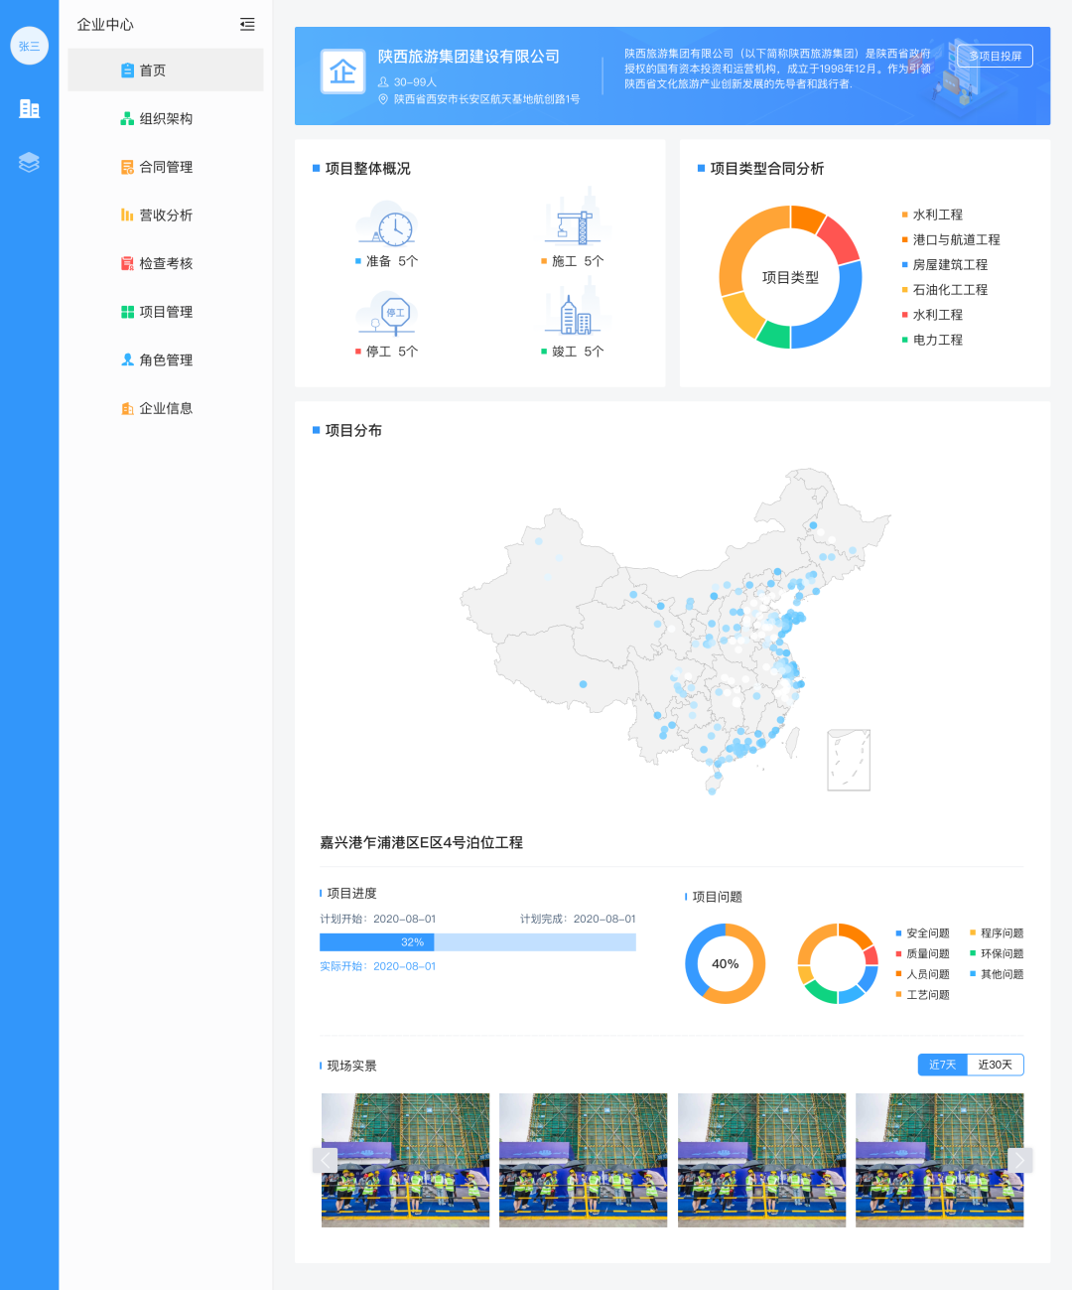Click the 多项目投屏 button
This screenshot has width=1072, height=1290.
coord(995,56)
